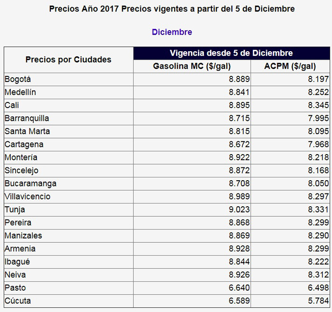
Task: Select the Ibagué row label
Action: click(x=16, y=262)
